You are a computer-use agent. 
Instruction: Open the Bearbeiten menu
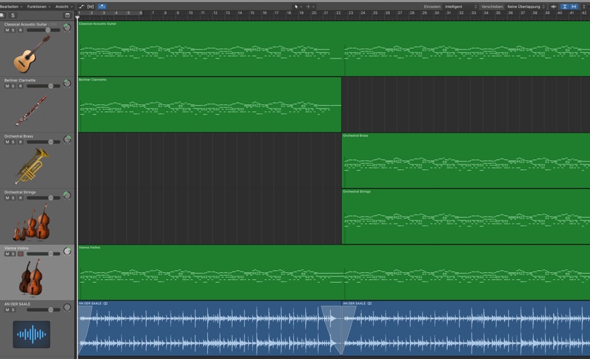tap(11, 6)
